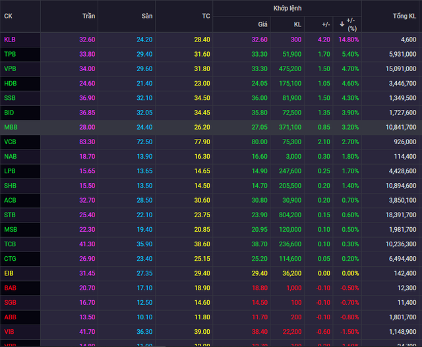This screenshot has height=347, width=422.
Task: Click the TC column header
Action: 206,15
